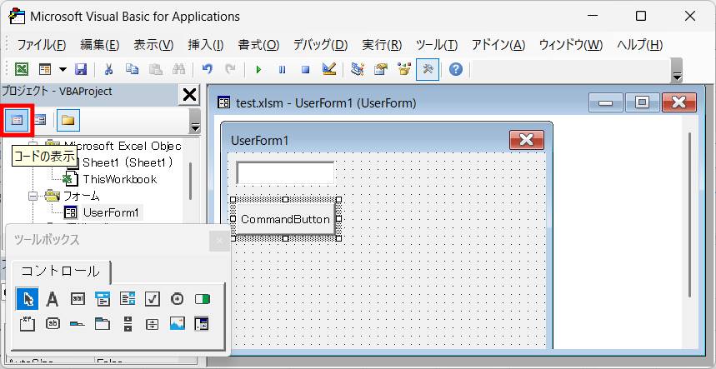
Task: Choose the MultiPage control in the toolbox
Action: [x=103, y=324]
